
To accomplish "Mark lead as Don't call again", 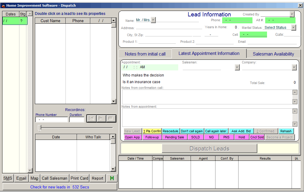I will [x=192, y=131].
